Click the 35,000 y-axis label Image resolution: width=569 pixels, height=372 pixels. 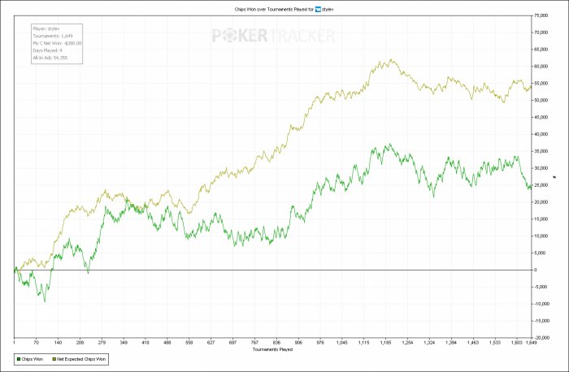pyautogui.click(x=541, y=151)
